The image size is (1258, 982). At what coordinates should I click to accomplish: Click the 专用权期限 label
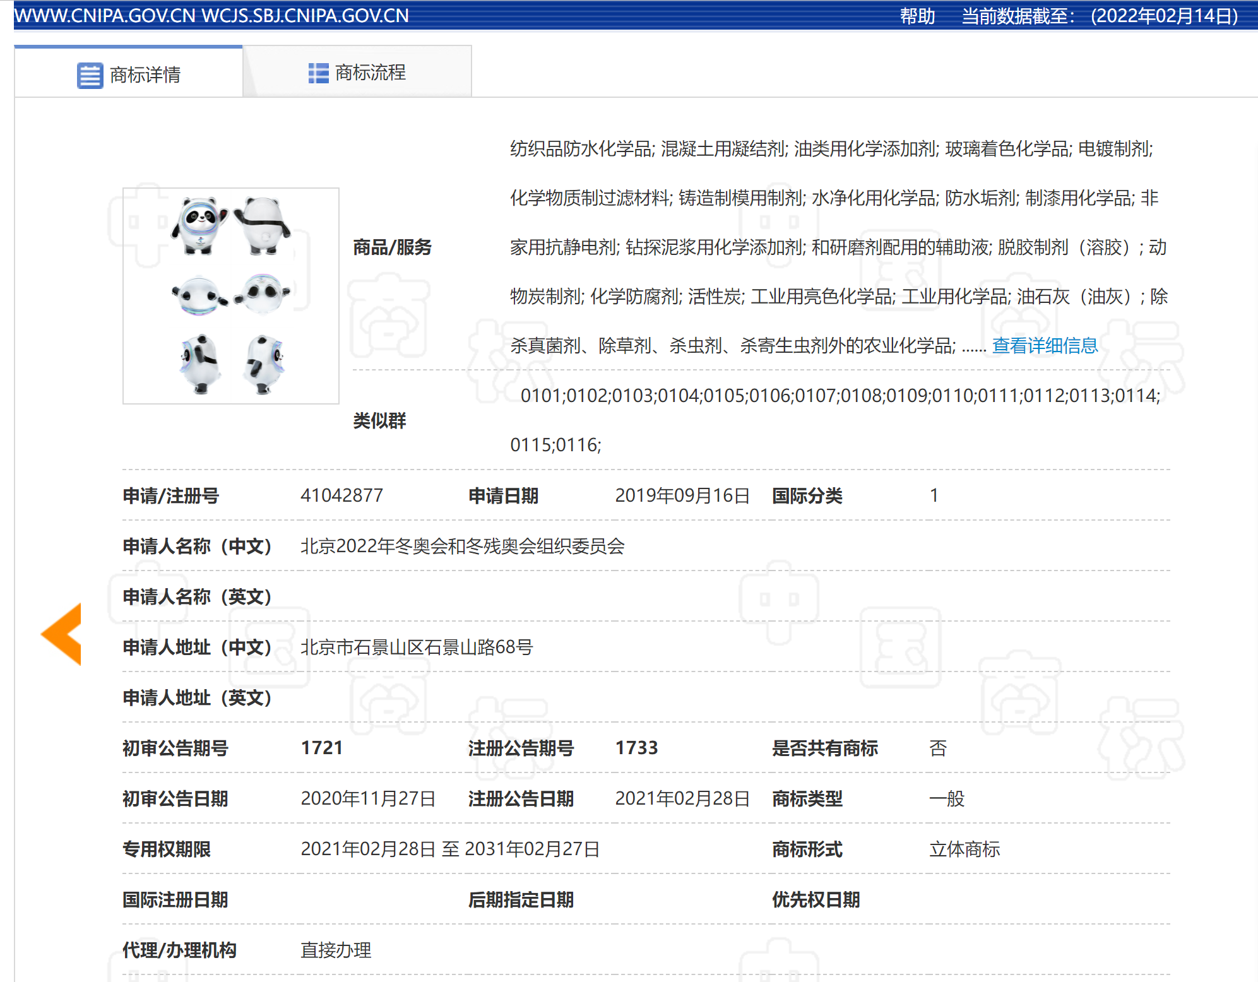(167, 849)
